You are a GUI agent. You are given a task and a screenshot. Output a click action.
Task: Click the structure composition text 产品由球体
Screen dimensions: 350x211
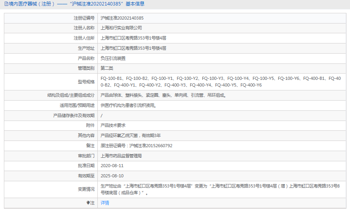(163, 95)
